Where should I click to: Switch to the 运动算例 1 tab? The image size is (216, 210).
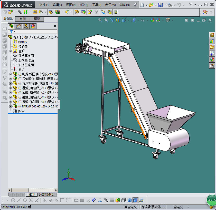[x=47, y=195]
